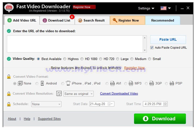
Task: Open the Schedule None dropdown
Action: (x=46, y=104)
